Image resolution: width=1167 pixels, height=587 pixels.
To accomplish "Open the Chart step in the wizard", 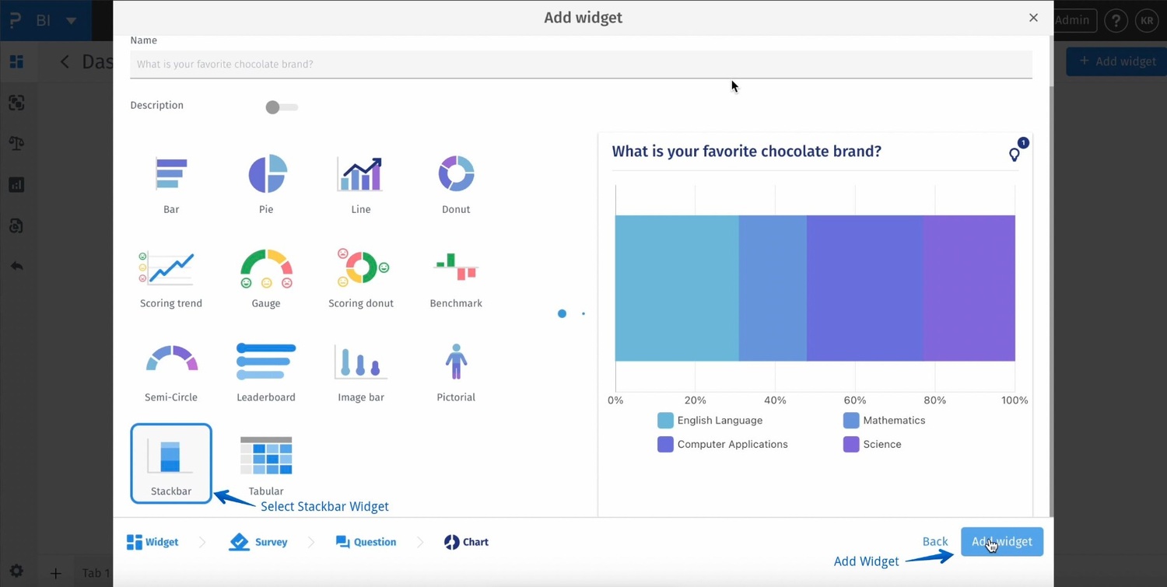I will [465, 542].
